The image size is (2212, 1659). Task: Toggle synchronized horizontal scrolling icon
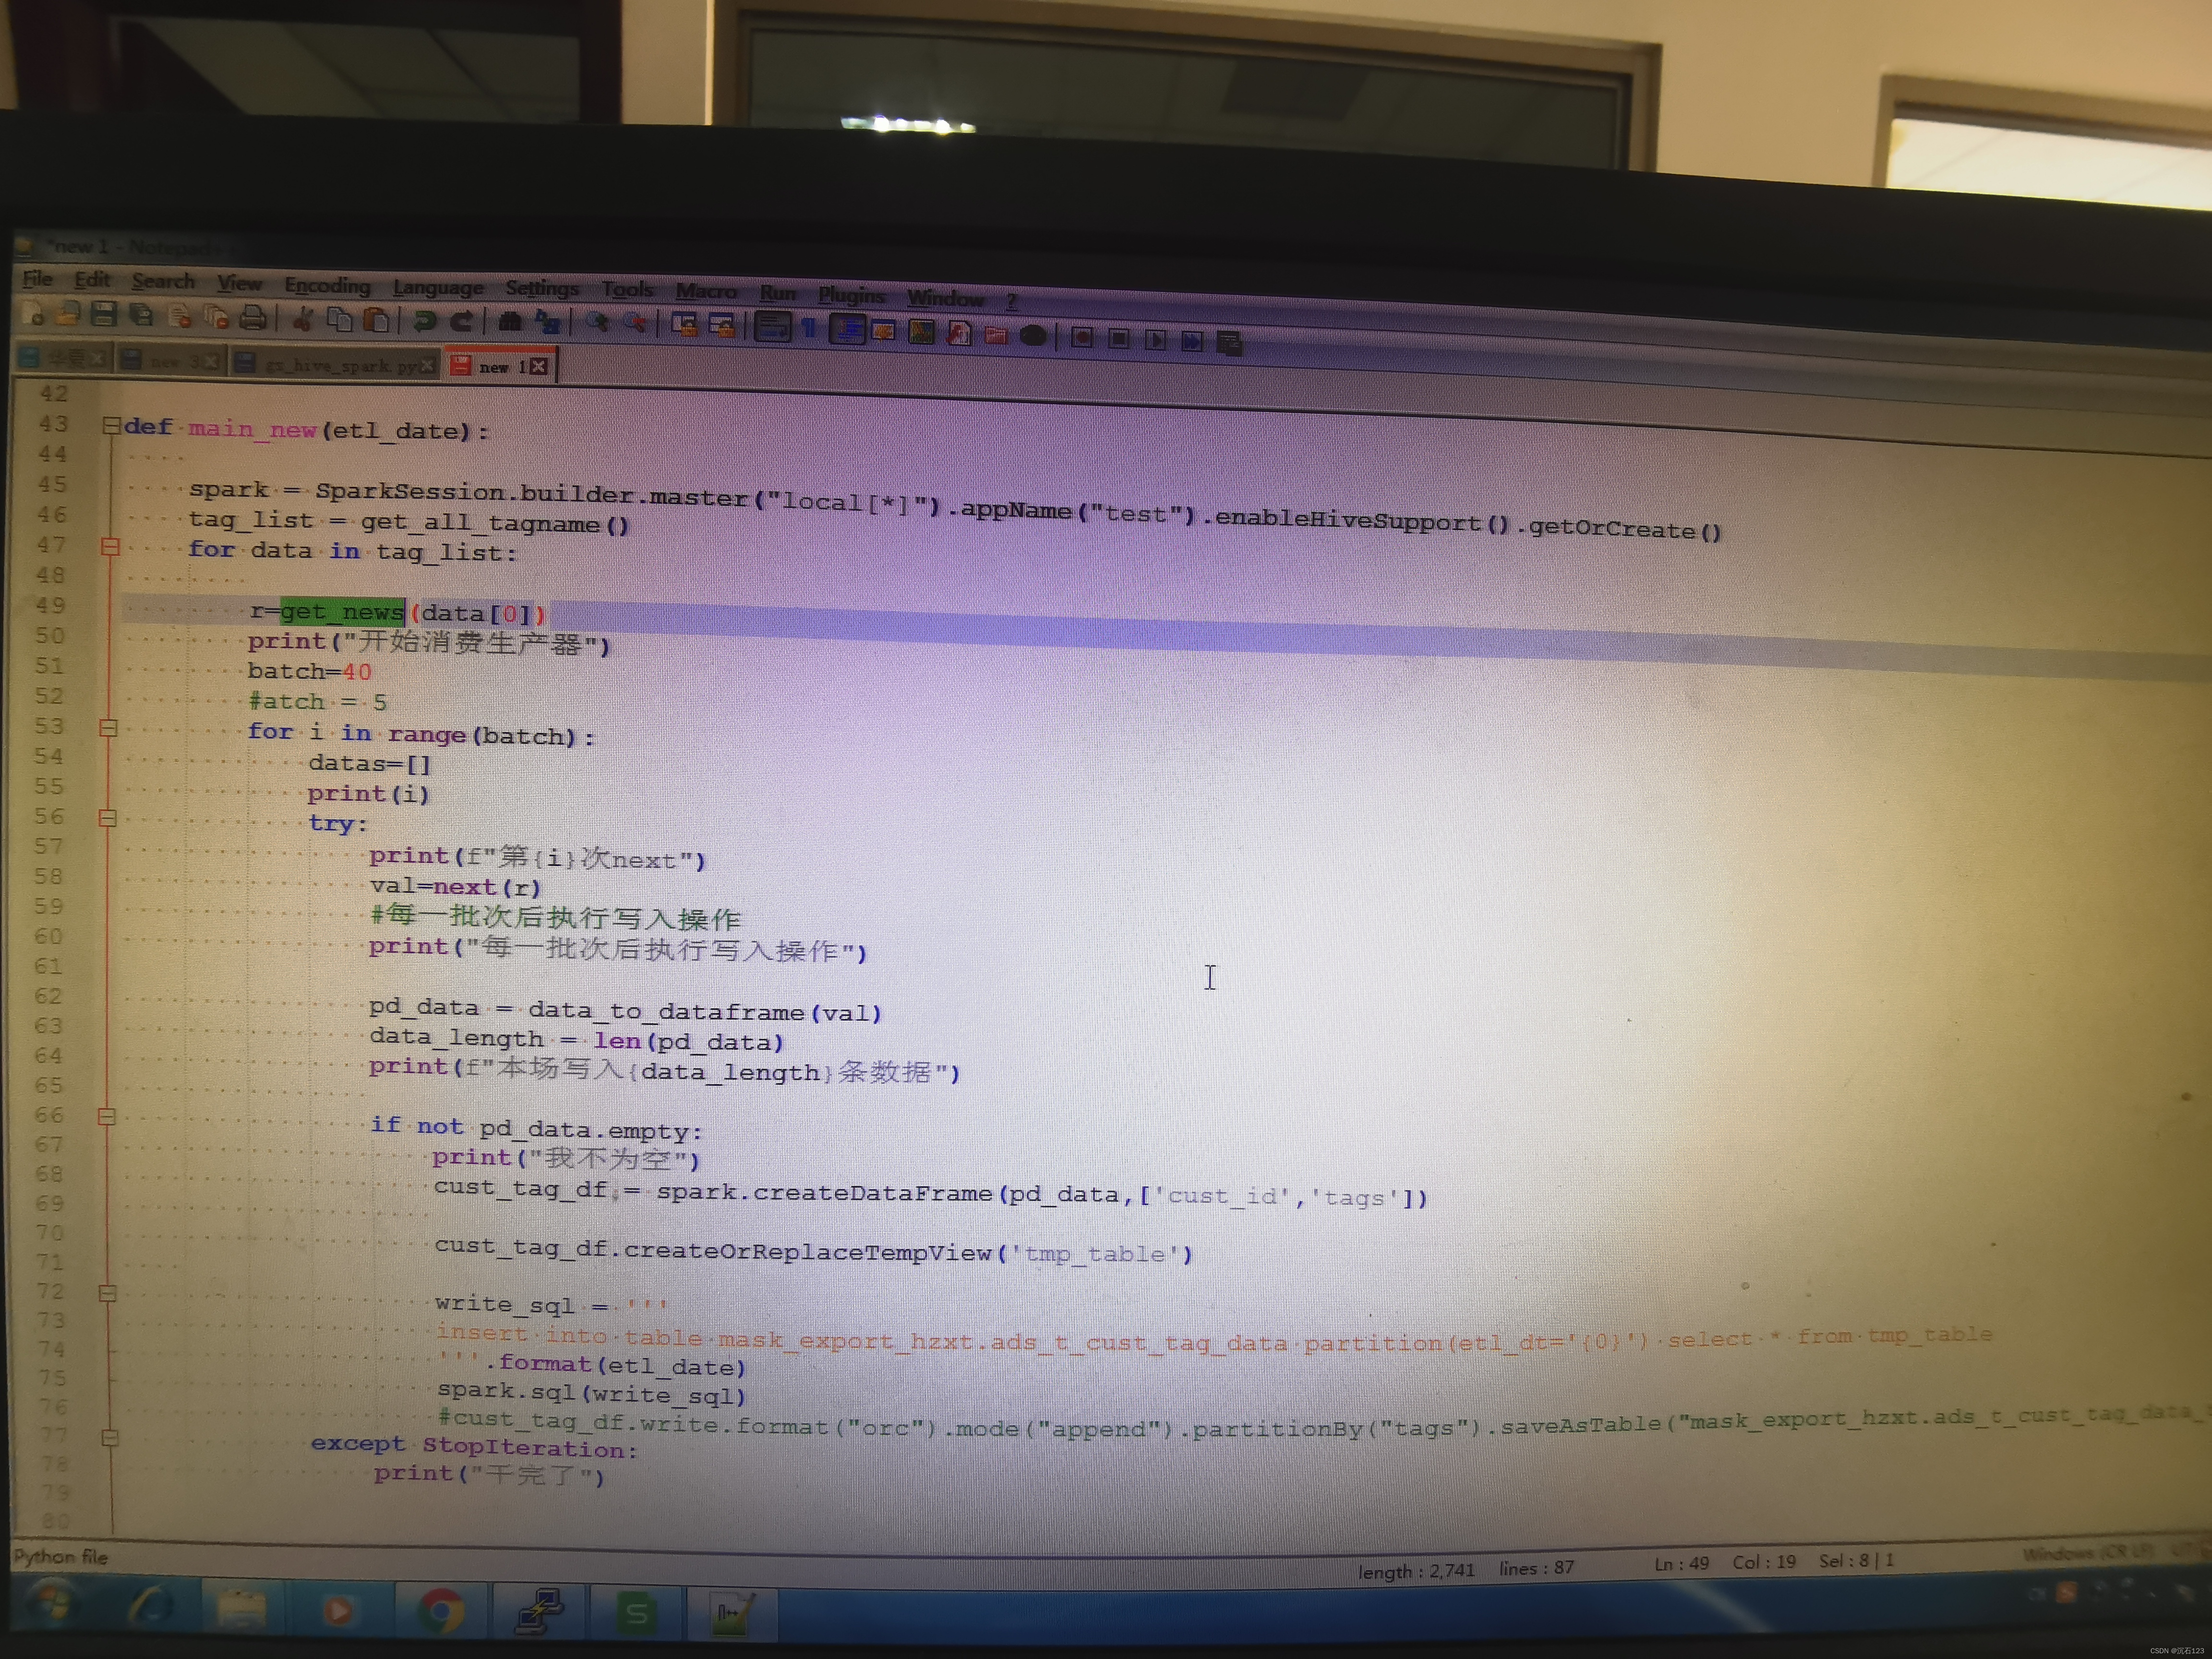722,326
